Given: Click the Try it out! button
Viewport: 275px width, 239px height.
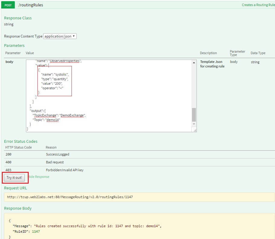Looking at the screenshot, I should (14, 178).
